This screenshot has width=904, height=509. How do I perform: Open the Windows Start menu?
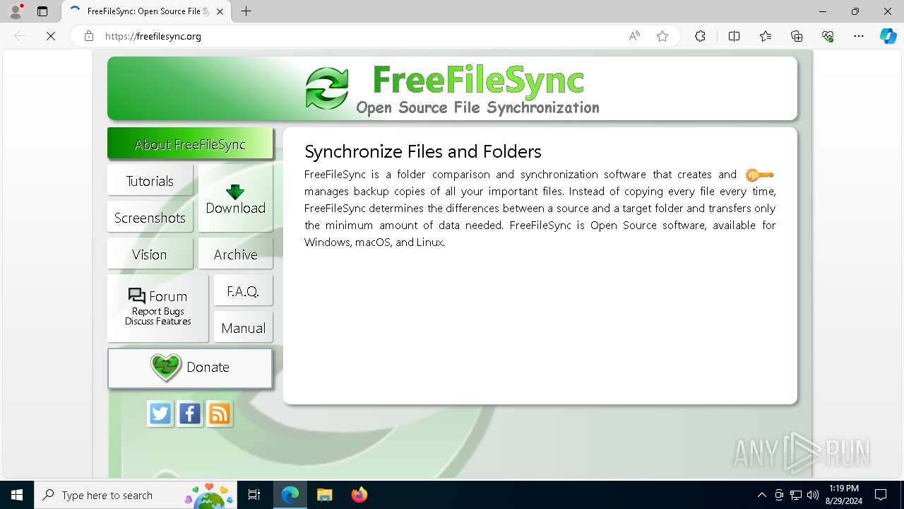(x=17, y=495)
